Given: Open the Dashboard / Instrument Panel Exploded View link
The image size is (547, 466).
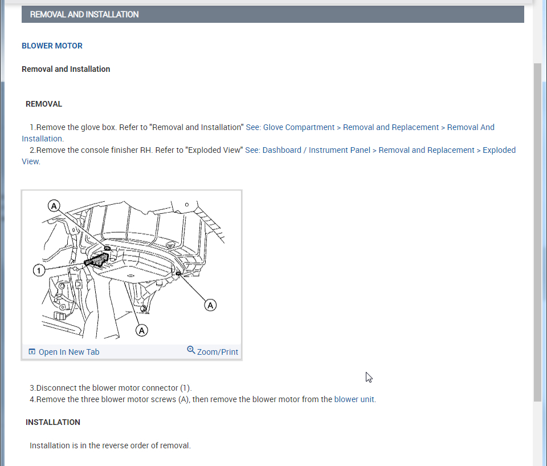Looking at the screenshot, I should [380, 150].
